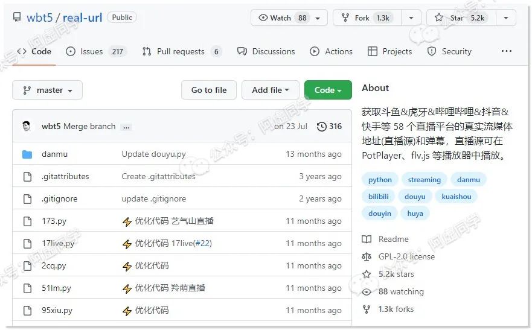
Task: Click the file icon for .gitattributes
Action: (x=27, y=177)
